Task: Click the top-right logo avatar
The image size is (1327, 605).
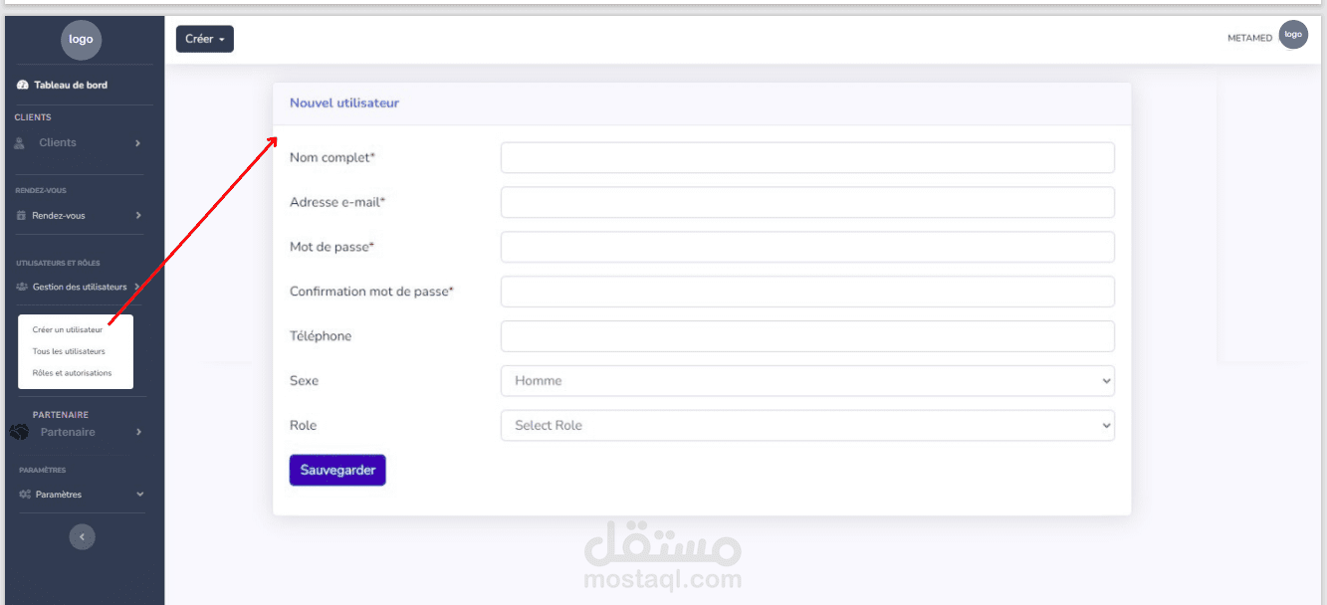Action: (1293, 34)
